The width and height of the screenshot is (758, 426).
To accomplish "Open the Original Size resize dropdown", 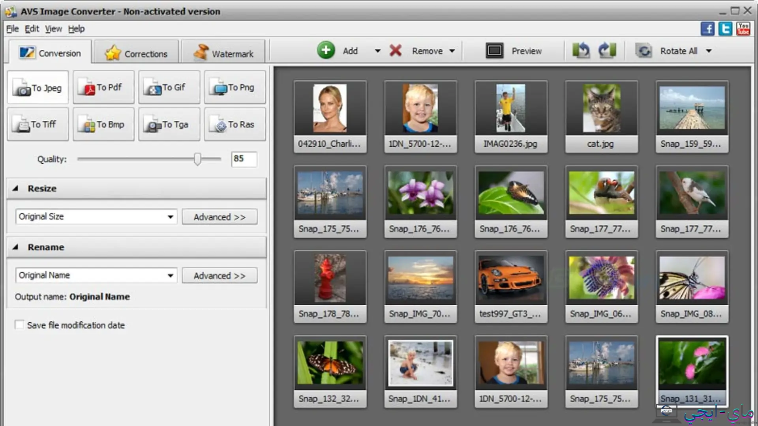I will coord(96,217).
